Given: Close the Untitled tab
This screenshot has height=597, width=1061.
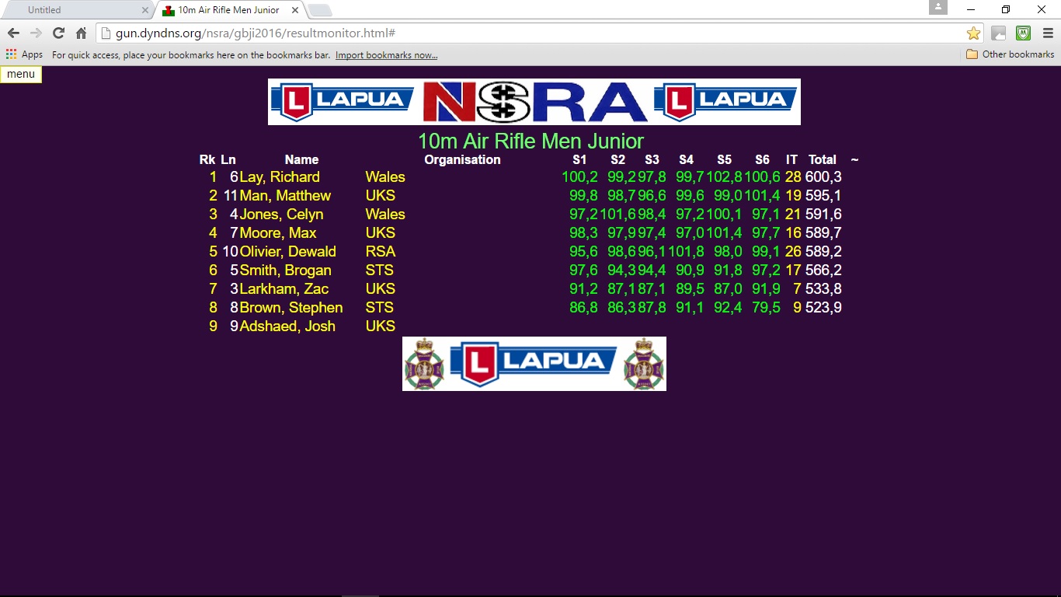Looking at the screenshot, I should pyautogui.click(x=145, y=10).
